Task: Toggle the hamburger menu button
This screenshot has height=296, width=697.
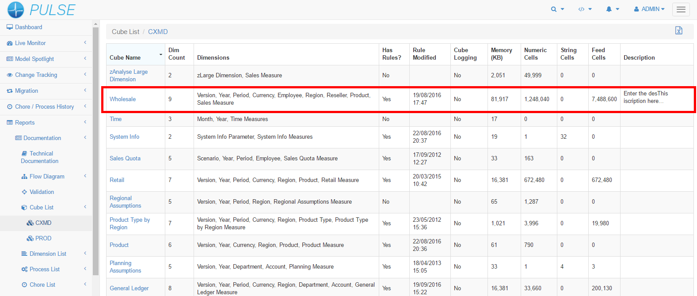Action: point(681,9)
